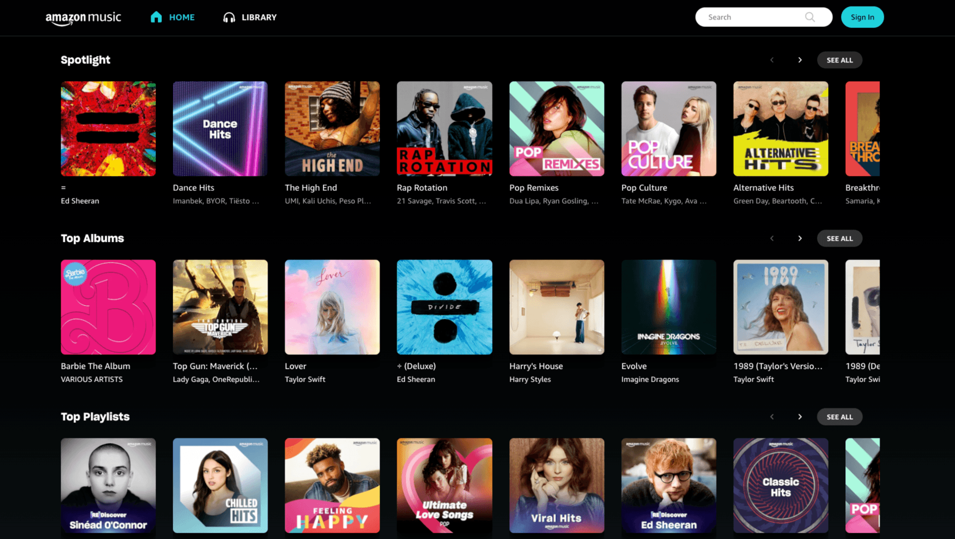This screenshot has height=539, width=955.
Task: Select the Top Playlists SEE ALL link
Action: [x=839, y=416]
